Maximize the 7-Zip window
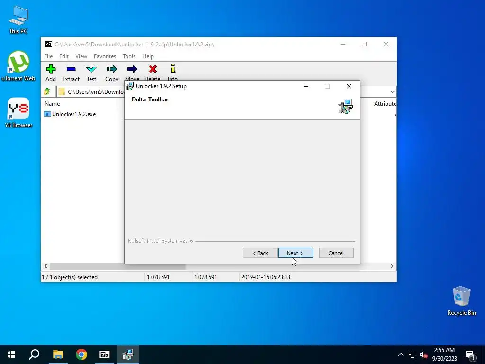 click(x=364, y=44)
